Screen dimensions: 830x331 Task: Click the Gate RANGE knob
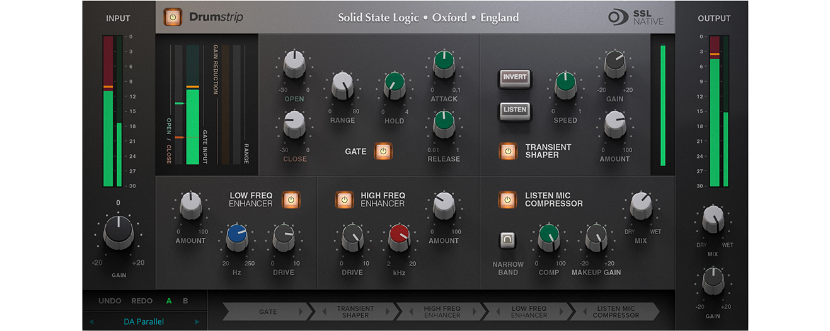(x=342, y=85)
